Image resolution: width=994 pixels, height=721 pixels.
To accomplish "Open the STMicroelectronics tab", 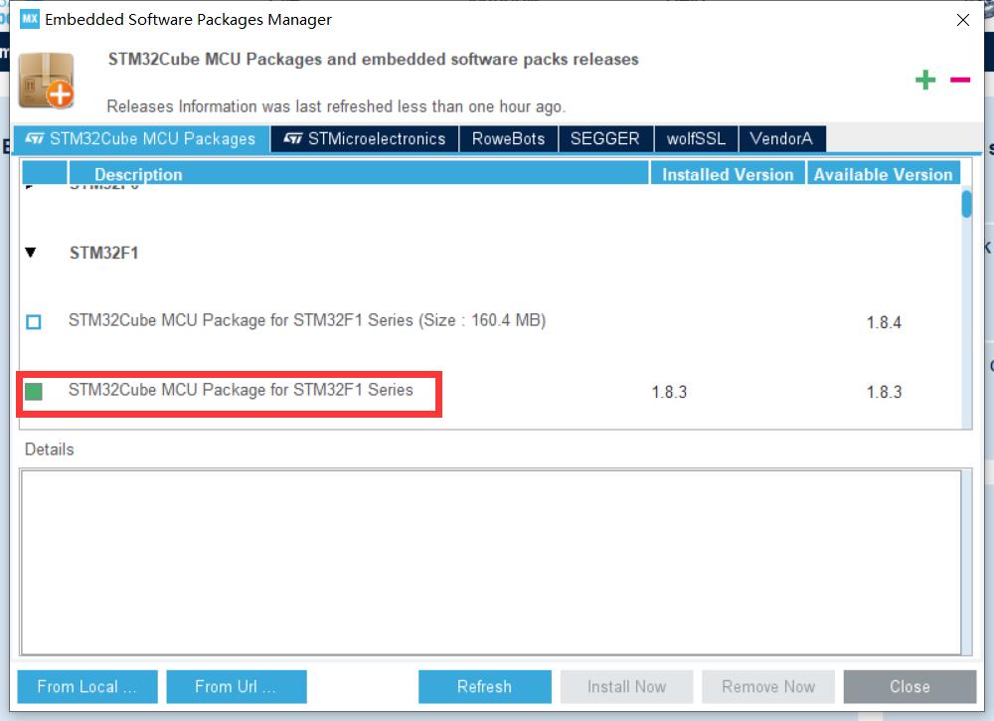I will point(365,139).
